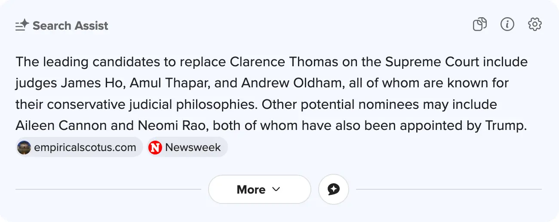Click the name Clarence Thomas in answer

(x=284, y=62)
